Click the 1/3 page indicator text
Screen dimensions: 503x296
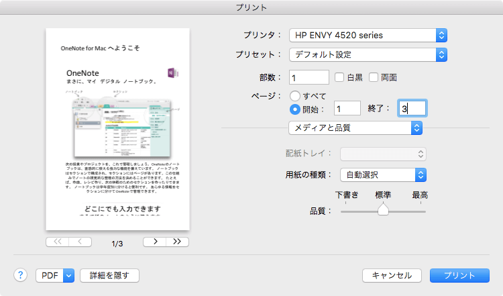pyautogui.click(x=117, y=244)
